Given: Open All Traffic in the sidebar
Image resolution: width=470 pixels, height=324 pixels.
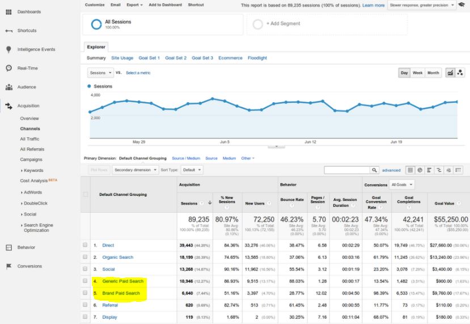Looking at the screenshot, I should click(29, 139).
